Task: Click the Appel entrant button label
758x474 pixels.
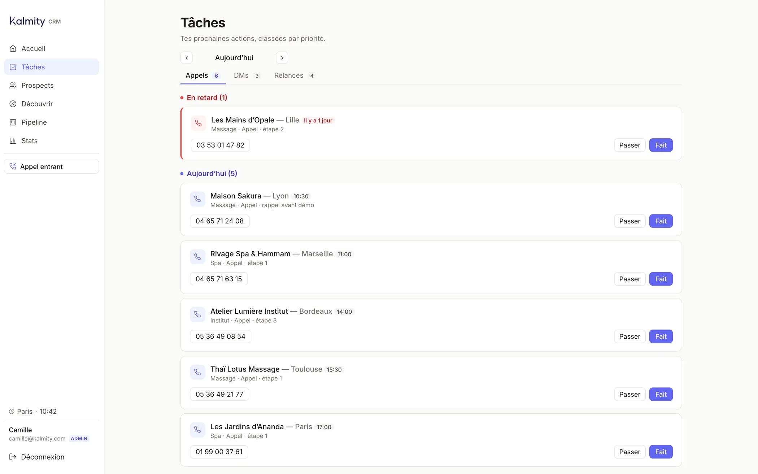Action: pos(42,166)
